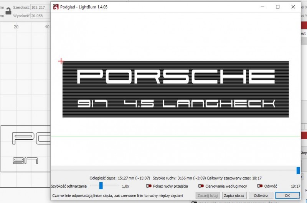Toggle the aspect ratio lock icon

pyautogui.click(x=8, y=11)
